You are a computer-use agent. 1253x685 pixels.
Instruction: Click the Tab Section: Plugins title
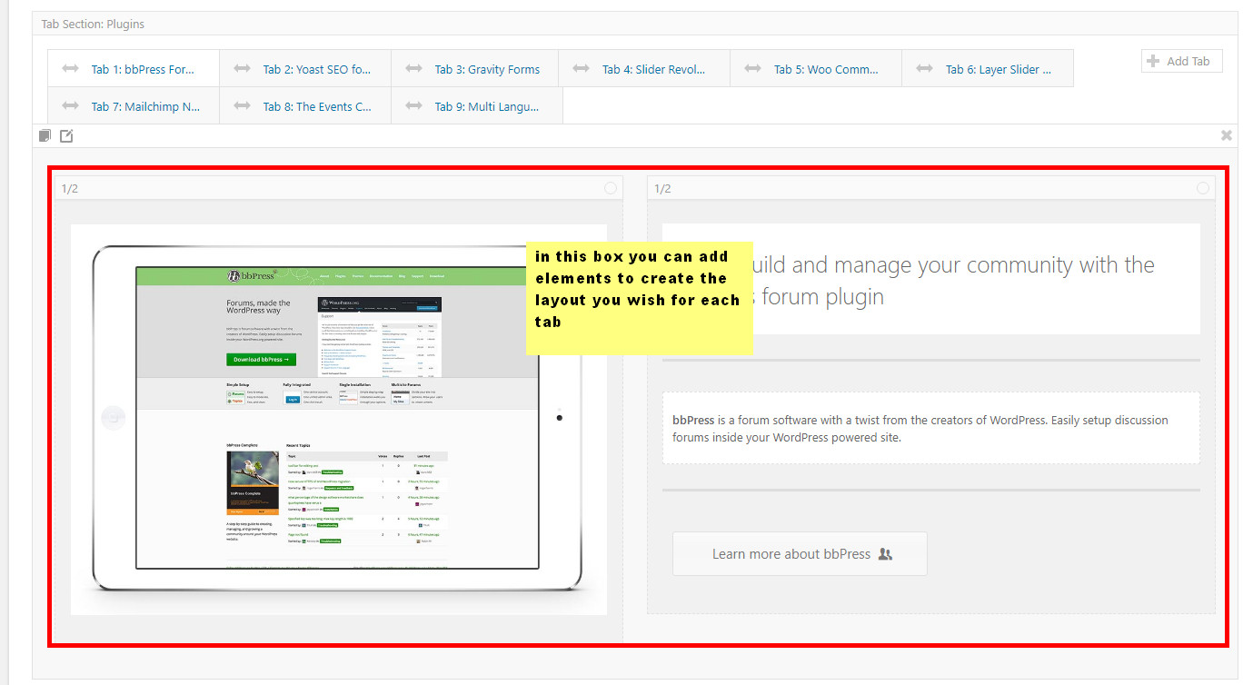pos(93,25)
